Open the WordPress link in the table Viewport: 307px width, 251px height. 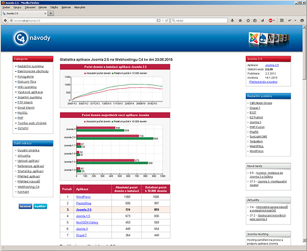click(x=83, y=196)
